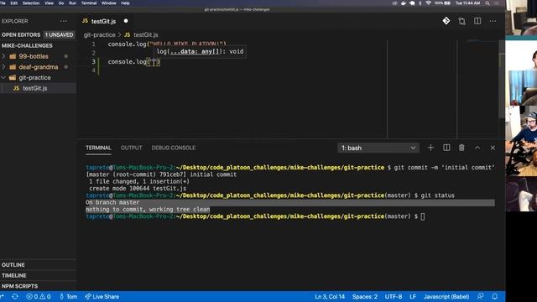Open macOS Spotlight search icon
Viewport: 537px width, 302px height.
coord(487,3)
